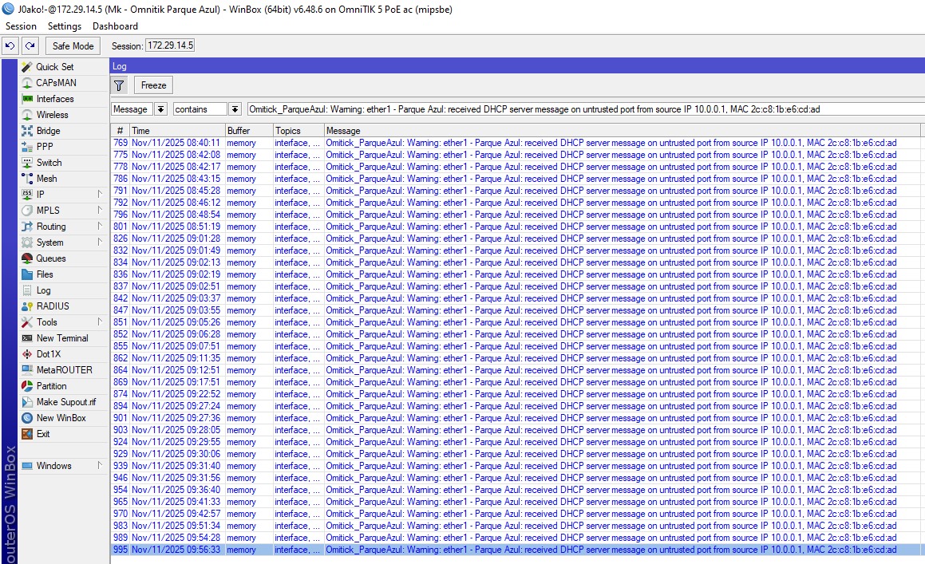This screenshot has height=564, width=925.
Task: Sort log by the Time column header
Action: click(x=176, y=130)
